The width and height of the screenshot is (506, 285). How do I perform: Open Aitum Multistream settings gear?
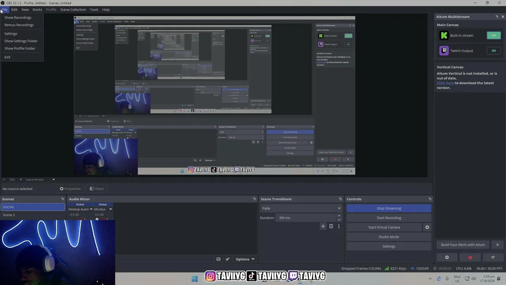click(x=447, y=257)
